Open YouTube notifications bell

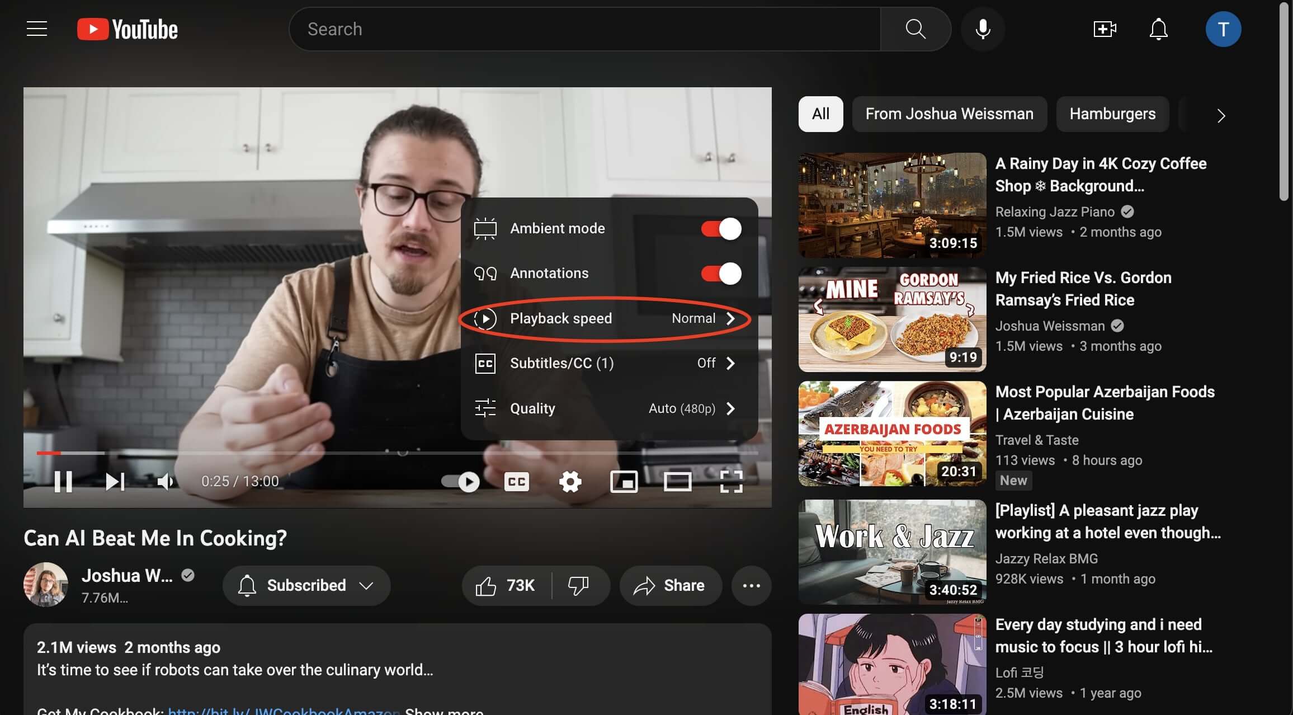[1158, 29]
